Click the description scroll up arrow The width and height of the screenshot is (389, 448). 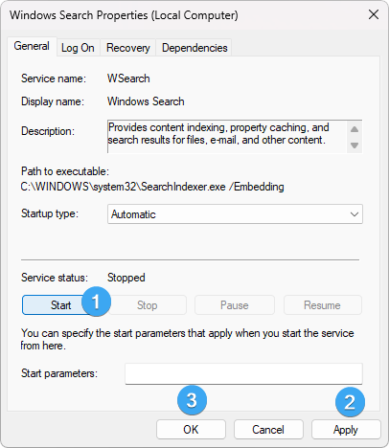point(355,129)
